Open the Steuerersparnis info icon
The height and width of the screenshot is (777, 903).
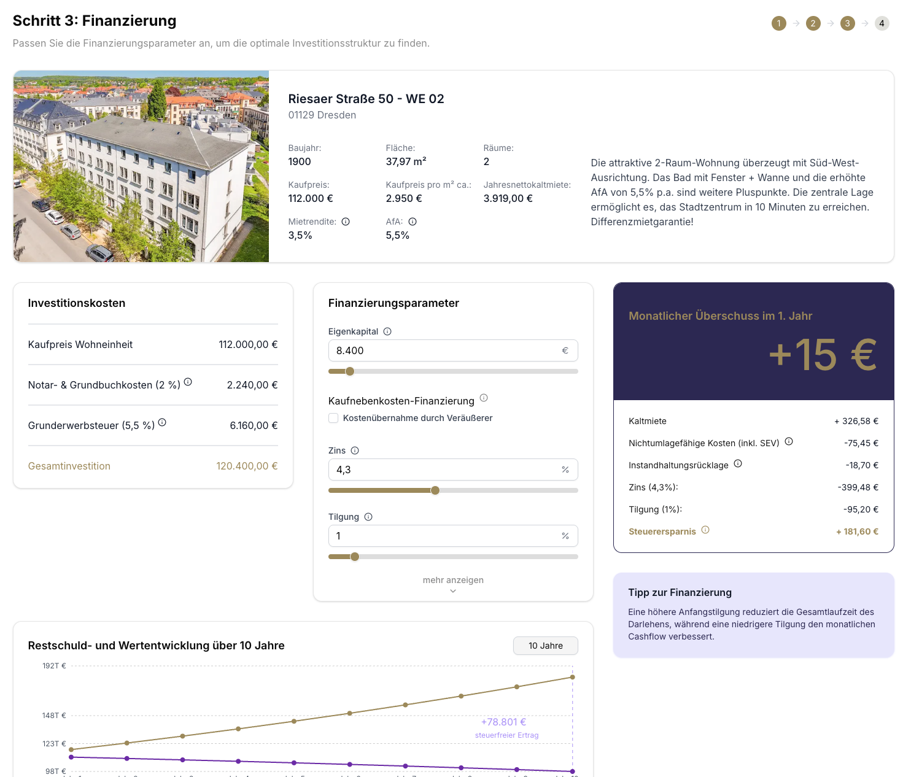click(705, 530)
